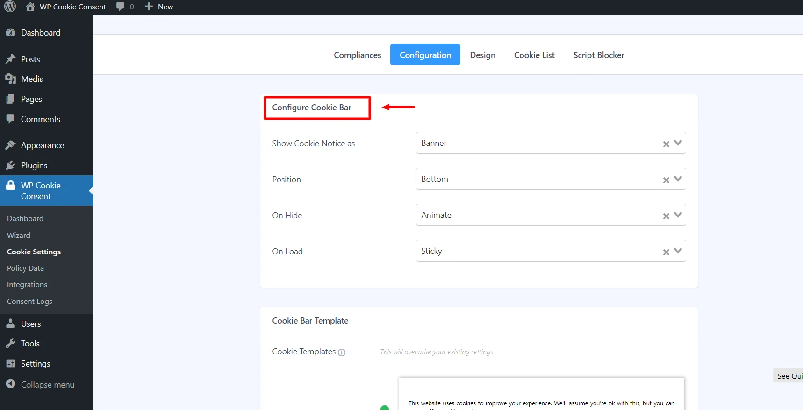Click the cookie bar template preview
Image resolution: width=803 pixels, height=410 pixels.
541,394
